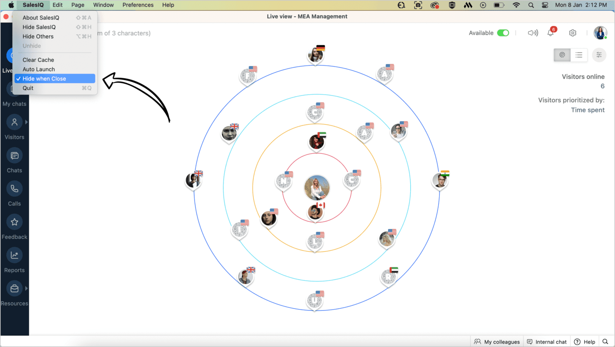Click the Wi-Fi status icon
Viewport: 615px width, 347px height.
pos(516,5)
